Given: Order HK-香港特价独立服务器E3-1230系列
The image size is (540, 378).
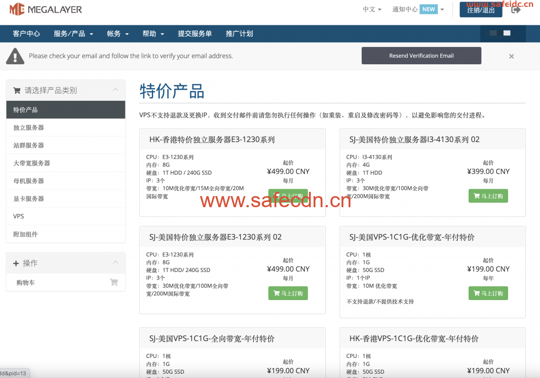Looking at the screenshot, I should tap(288, 196).
